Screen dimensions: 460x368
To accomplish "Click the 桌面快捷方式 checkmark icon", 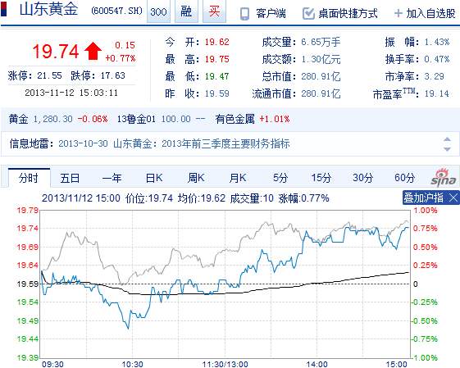I will [308, 13].
